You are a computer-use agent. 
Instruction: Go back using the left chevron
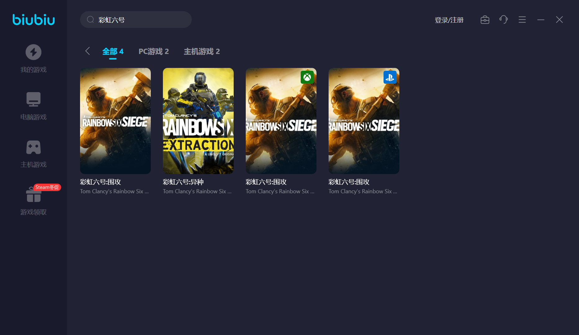point(88,51)
